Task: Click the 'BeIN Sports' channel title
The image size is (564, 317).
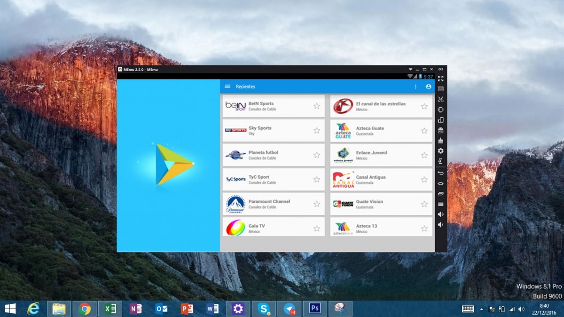Action: pos(261,103)
